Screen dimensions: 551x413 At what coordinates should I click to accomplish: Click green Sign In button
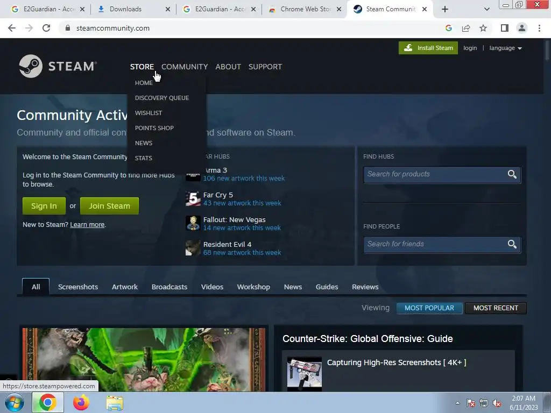click(x=44, y=206)
